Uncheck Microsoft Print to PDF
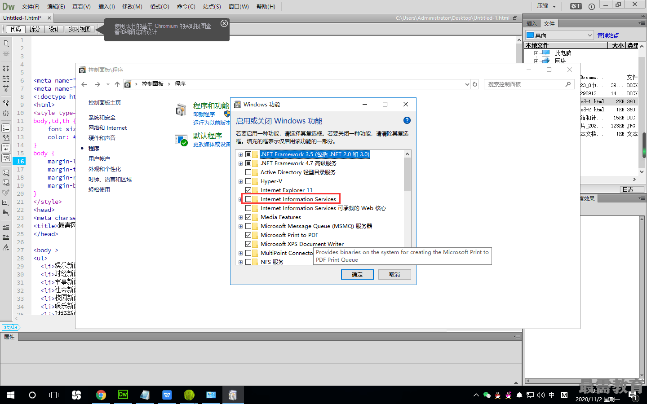This screenshot has height=404, width=647. [x=248, y=235]
